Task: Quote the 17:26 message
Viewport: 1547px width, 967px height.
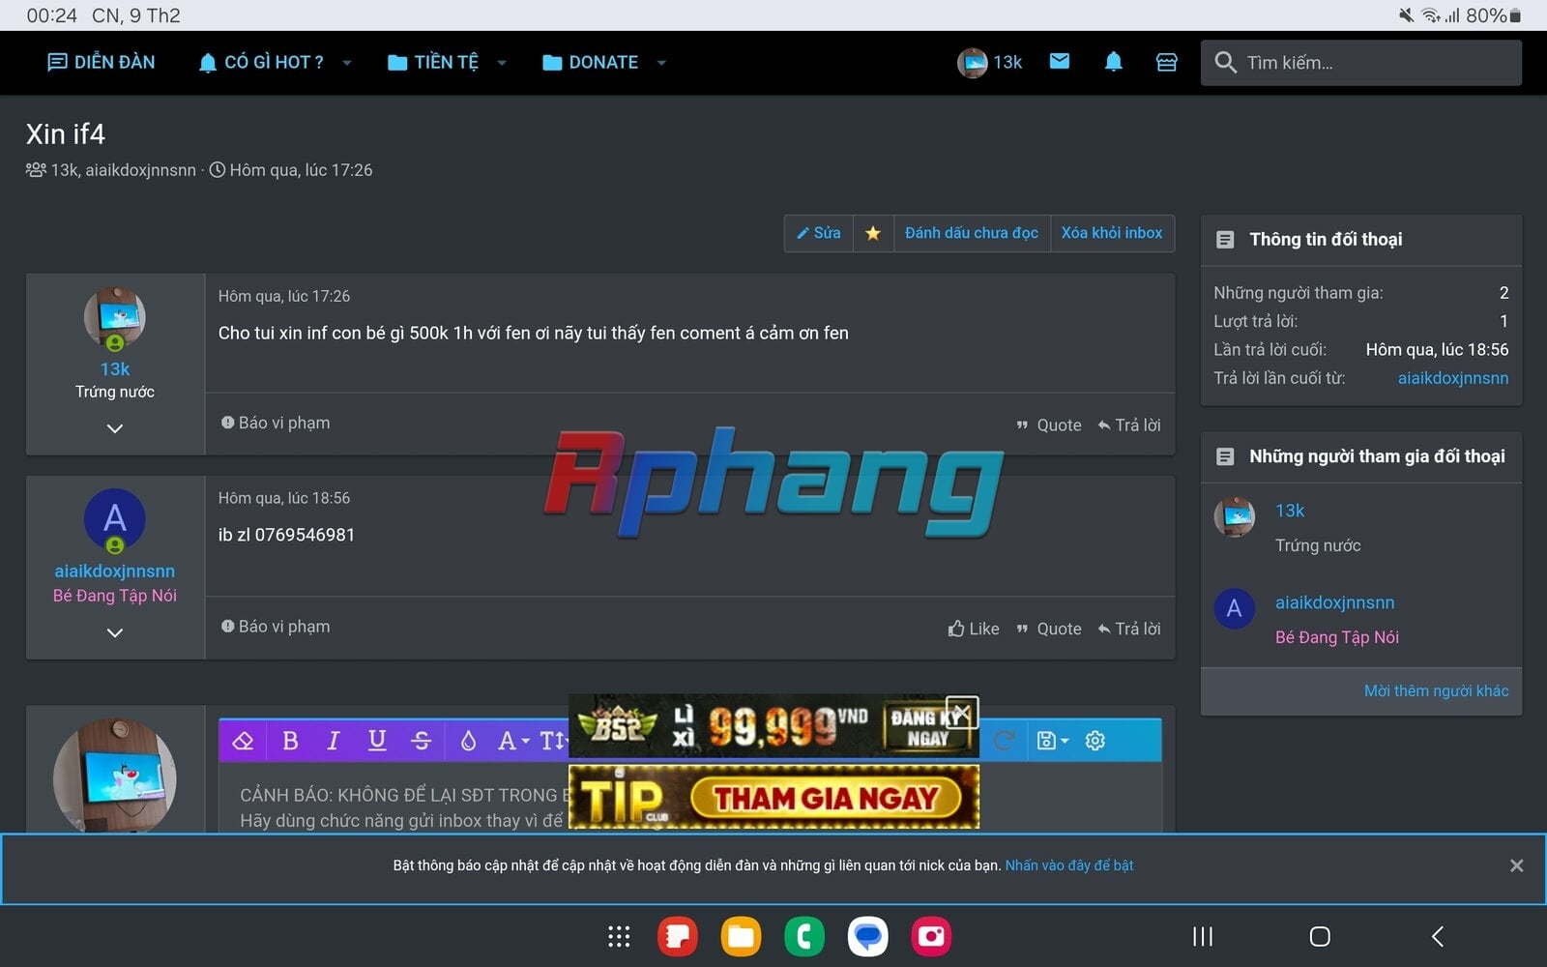Action: point(1049,425)
